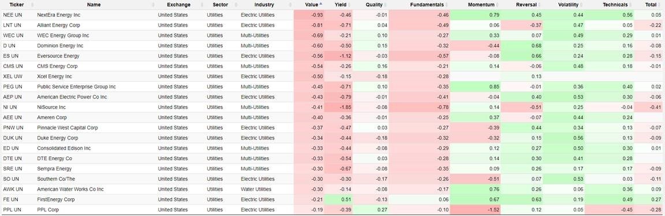The image size is (665, 216).
Task: Click the Total column header
Action: point(650,5)
